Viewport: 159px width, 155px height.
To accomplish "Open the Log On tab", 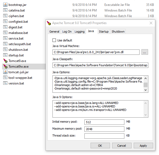I will pyautogui.click(x=67, y=32).
